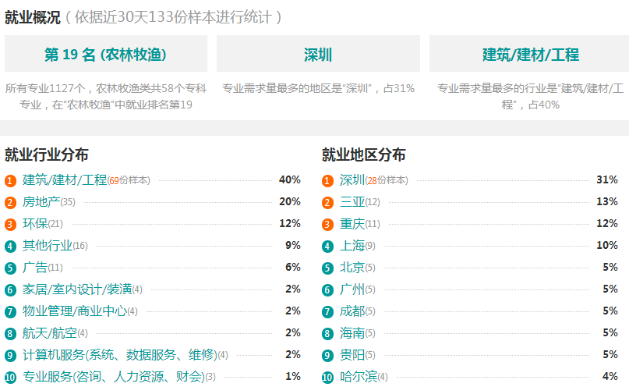Click the 9% value for 其他行业

pos(293,245)
